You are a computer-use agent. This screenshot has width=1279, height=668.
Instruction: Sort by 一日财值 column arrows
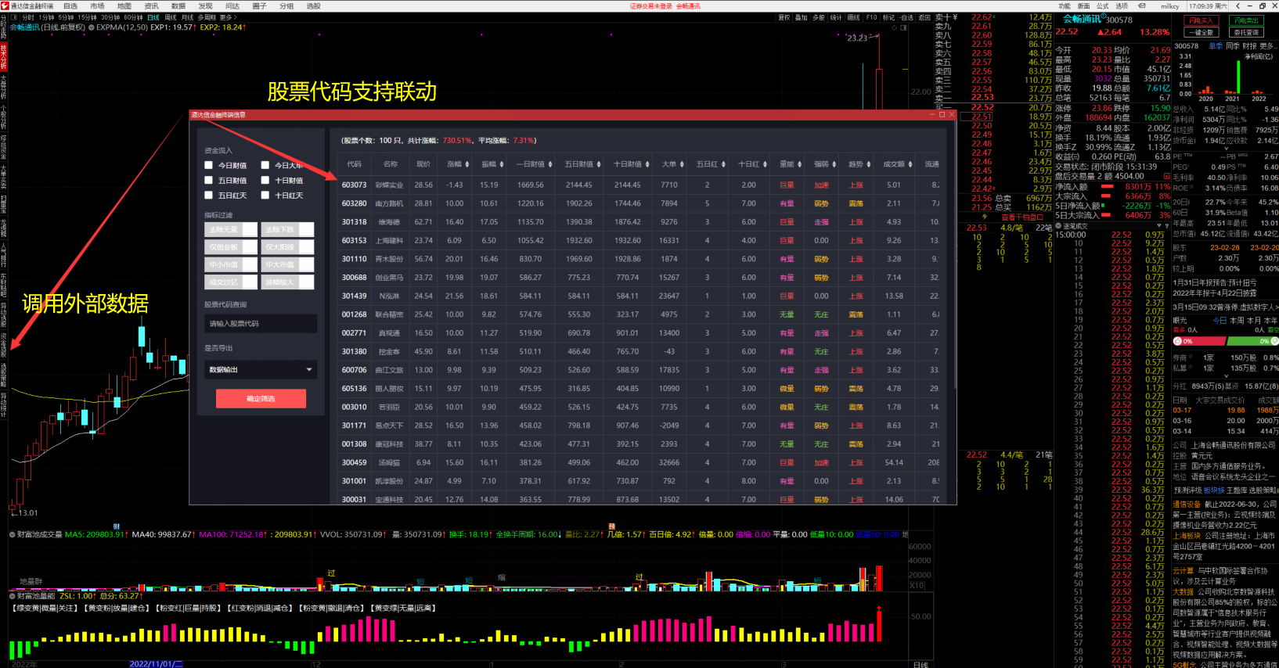550,164
